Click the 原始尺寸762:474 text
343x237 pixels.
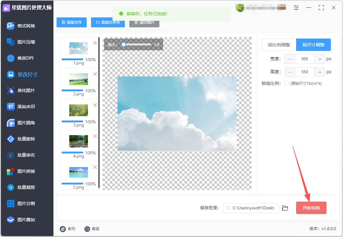(x=306, y=83)
